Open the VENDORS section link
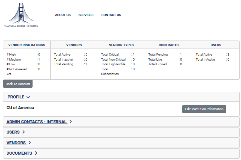Screen dimensions: 241x160 tap(16, 143)
